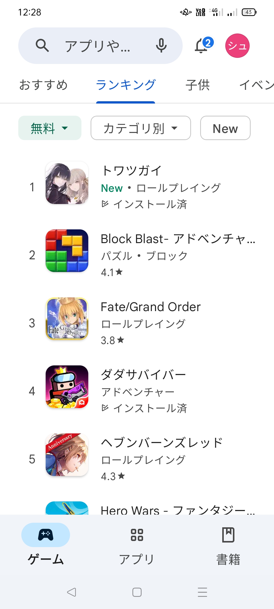This screenshot has height=609, width=274.
Task: Switch to the 子供 tab
Action: tap(197, 85)
